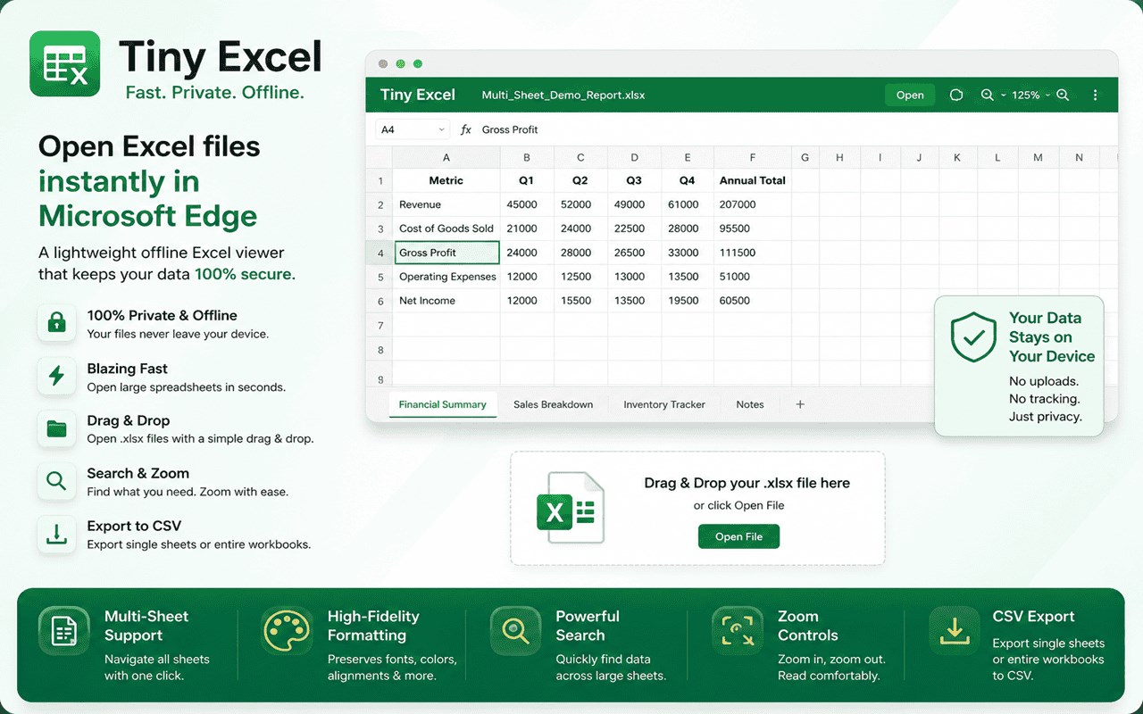The image size is (1143, 714).
Task: Click the Annual Total value 51000
Action: 753,277
